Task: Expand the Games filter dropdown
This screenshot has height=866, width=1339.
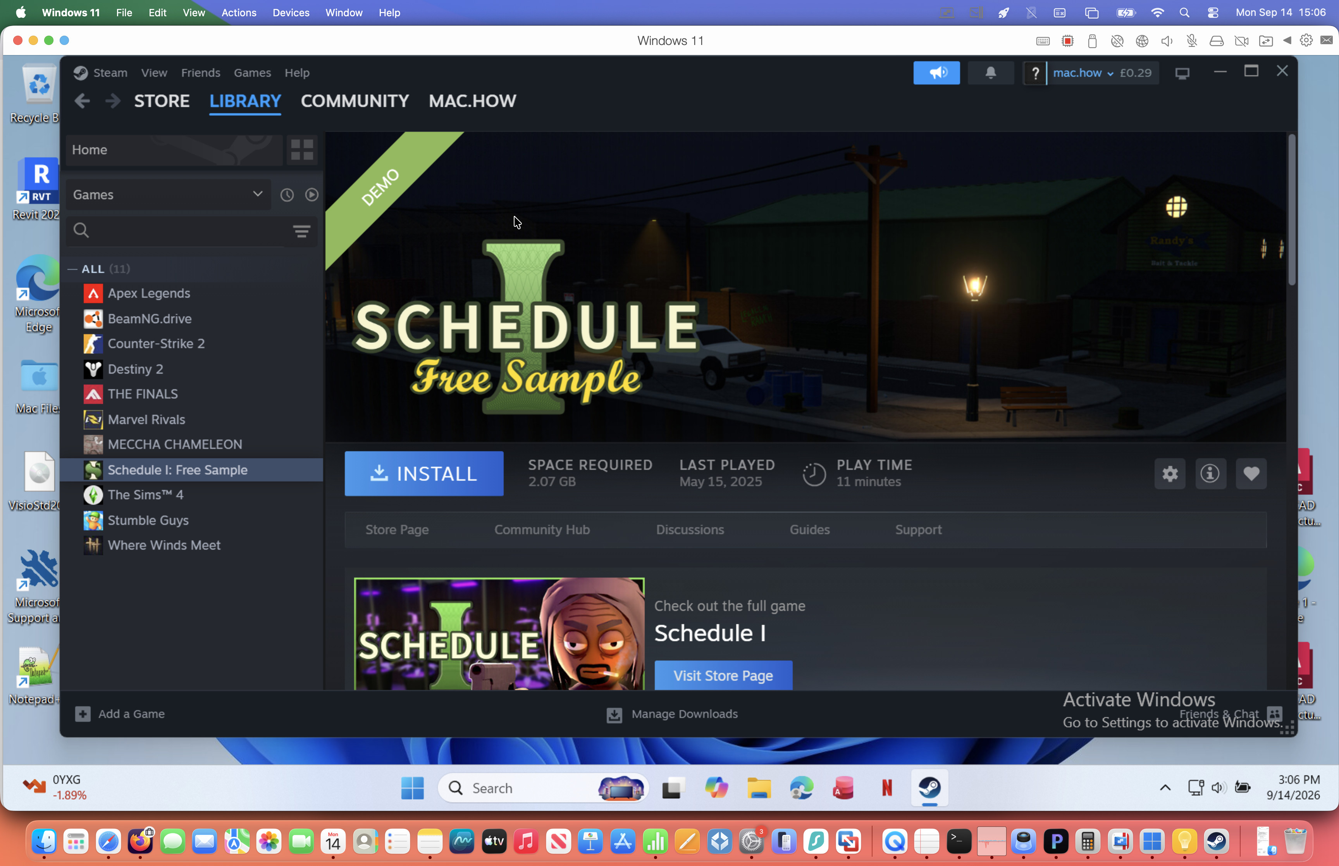Action: (168, 195)
